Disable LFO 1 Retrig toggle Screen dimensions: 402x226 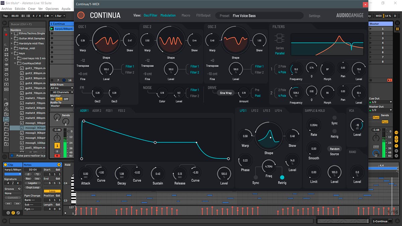pos(282,177)
